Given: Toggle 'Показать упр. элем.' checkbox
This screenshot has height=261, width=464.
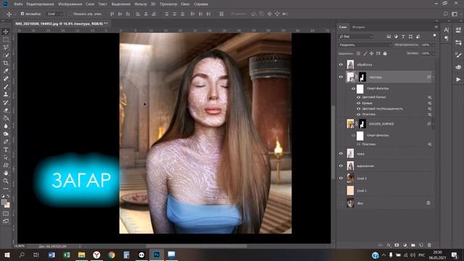Looking at the screenshot, I should click(x=70, y=14).
